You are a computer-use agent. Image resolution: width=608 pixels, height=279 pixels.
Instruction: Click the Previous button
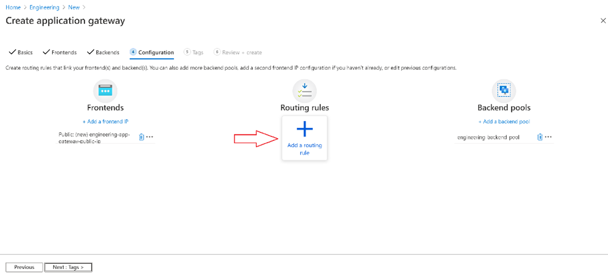(x=24, y=267)
